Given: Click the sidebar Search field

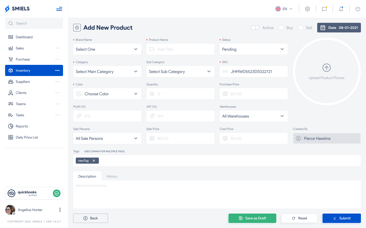Looking at the screenshot, I should pyautogui.click(x=34, y=23).
